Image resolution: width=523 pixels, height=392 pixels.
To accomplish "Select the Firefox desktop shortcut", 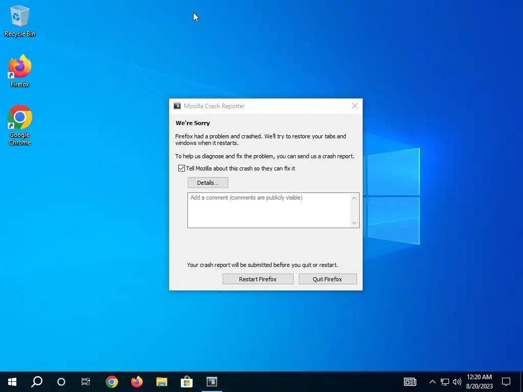I will (x=20, y=71).
